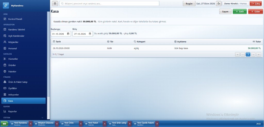264x127 pixels.
Task: Go to Randevu Takvimi page
Action: (23, 29)
